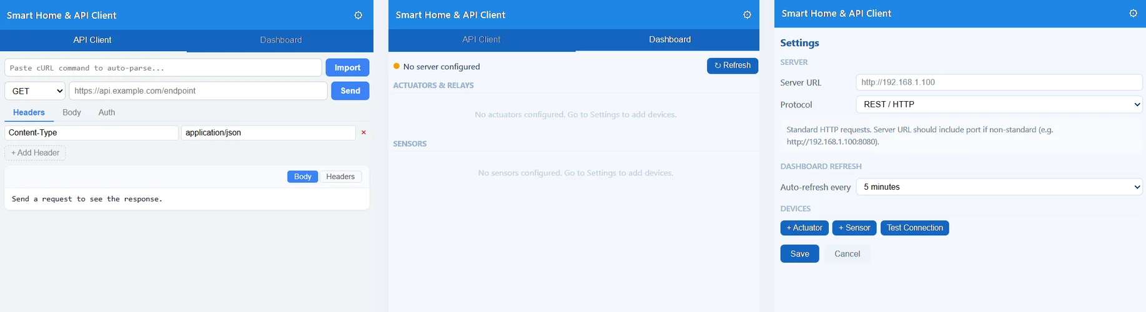Viewport: 1146px width, 312px height.
Task: Switch to API Client tab in left panel
Action: tap(92, 40)
